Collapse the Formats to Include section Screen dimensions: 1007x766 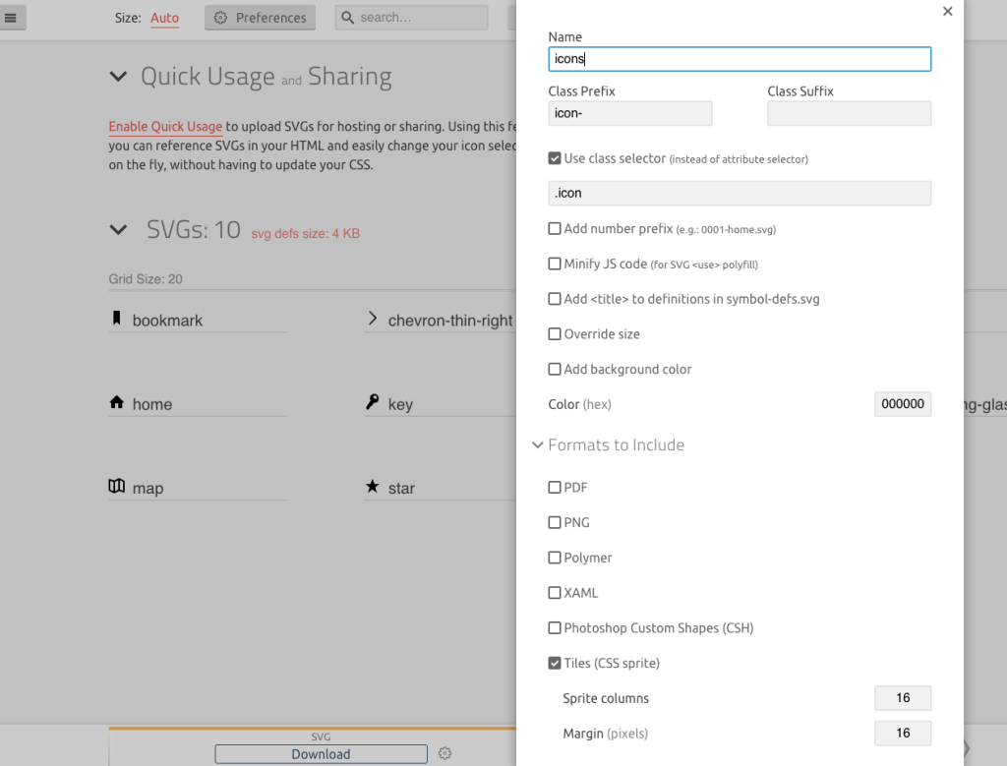[x=538, y=445]
